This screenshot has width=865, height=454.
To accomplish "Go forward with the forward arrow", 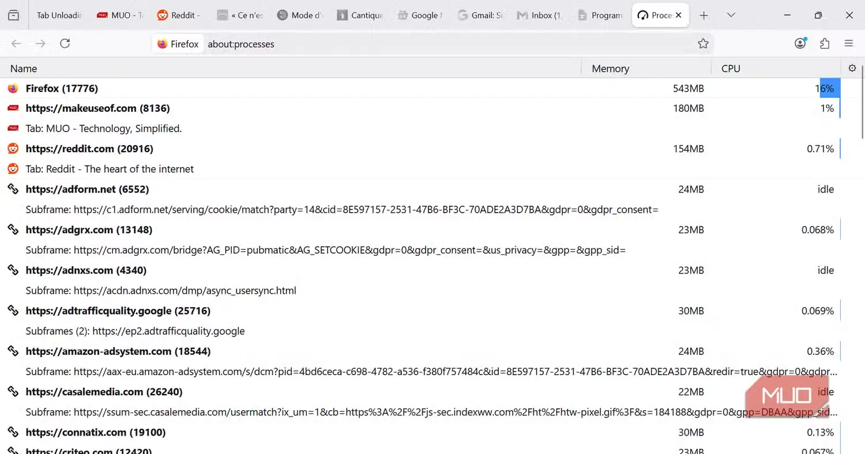I will (40, 44).
